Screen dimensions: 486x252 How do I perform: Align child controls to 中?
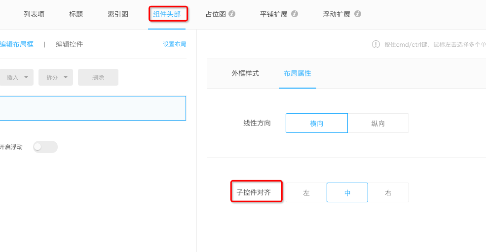pyautogui.click(x=347, y=192)
